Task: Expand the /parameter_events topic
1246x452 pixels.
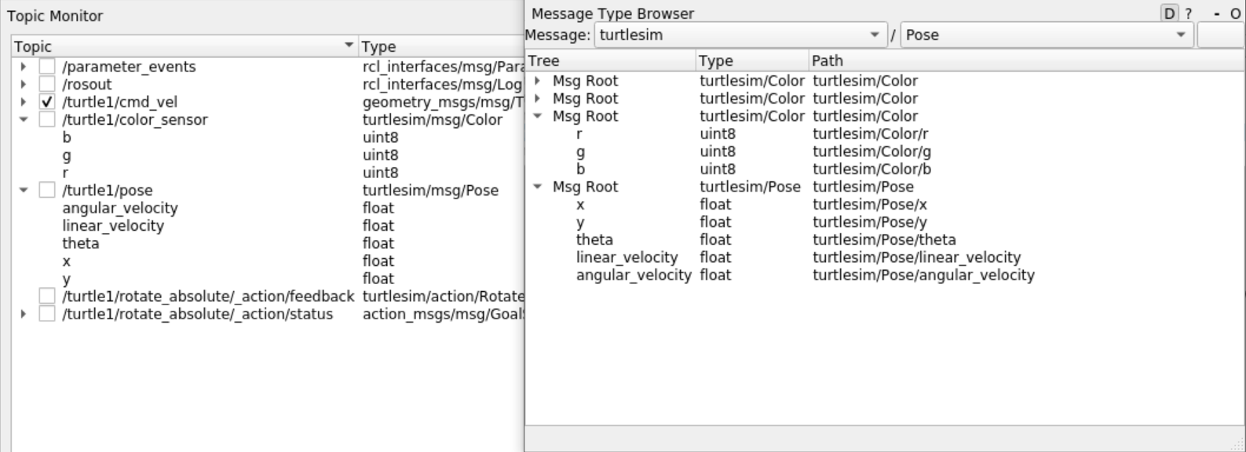Action: pyautogui.click(x=24, y=67)
